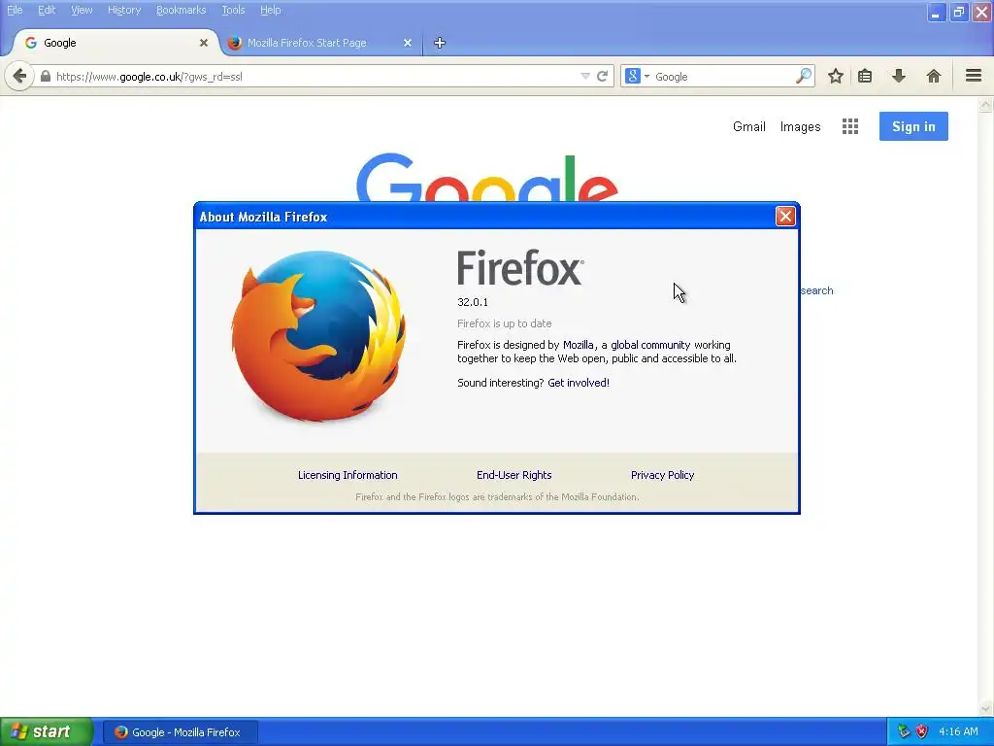Click the padlock site identity icon

(x=45, y=76)
